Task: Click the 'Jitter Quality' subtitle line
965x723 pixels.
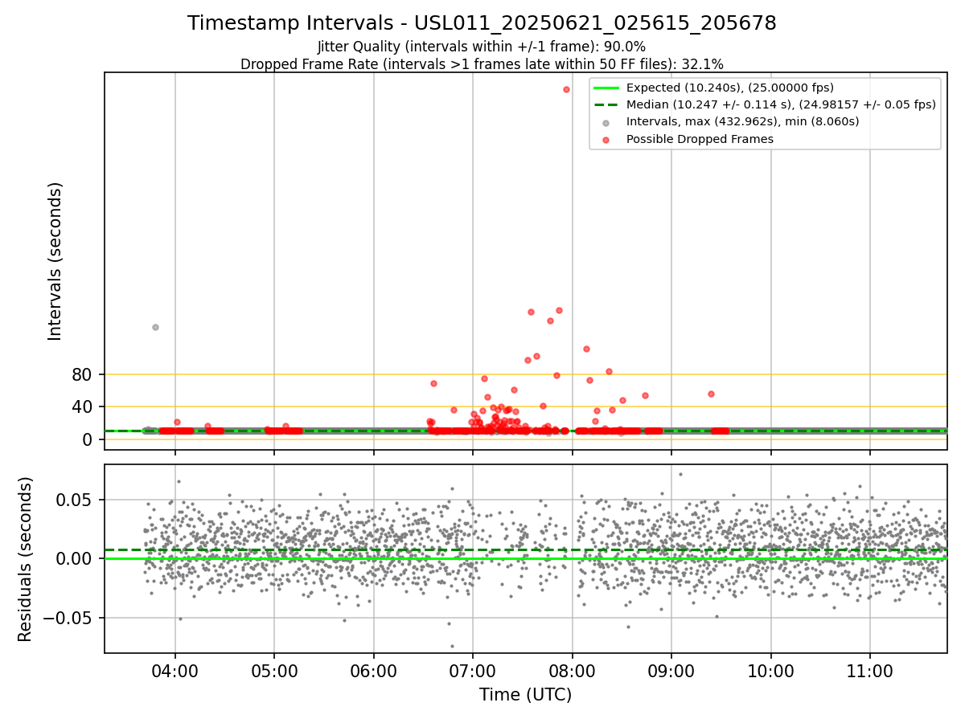Action: 482,47
